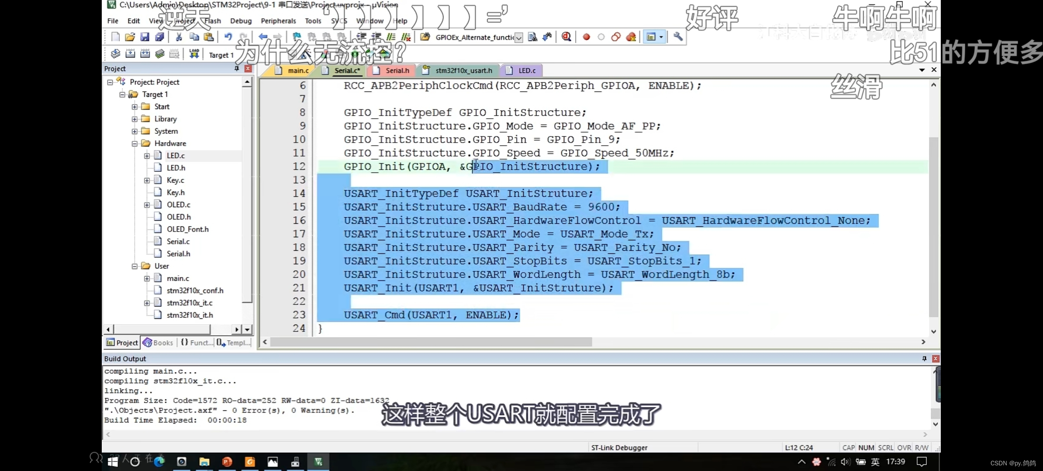Collapse the Target 1 node
Viewport: 1043px width, 471px height.
(122, 94)
